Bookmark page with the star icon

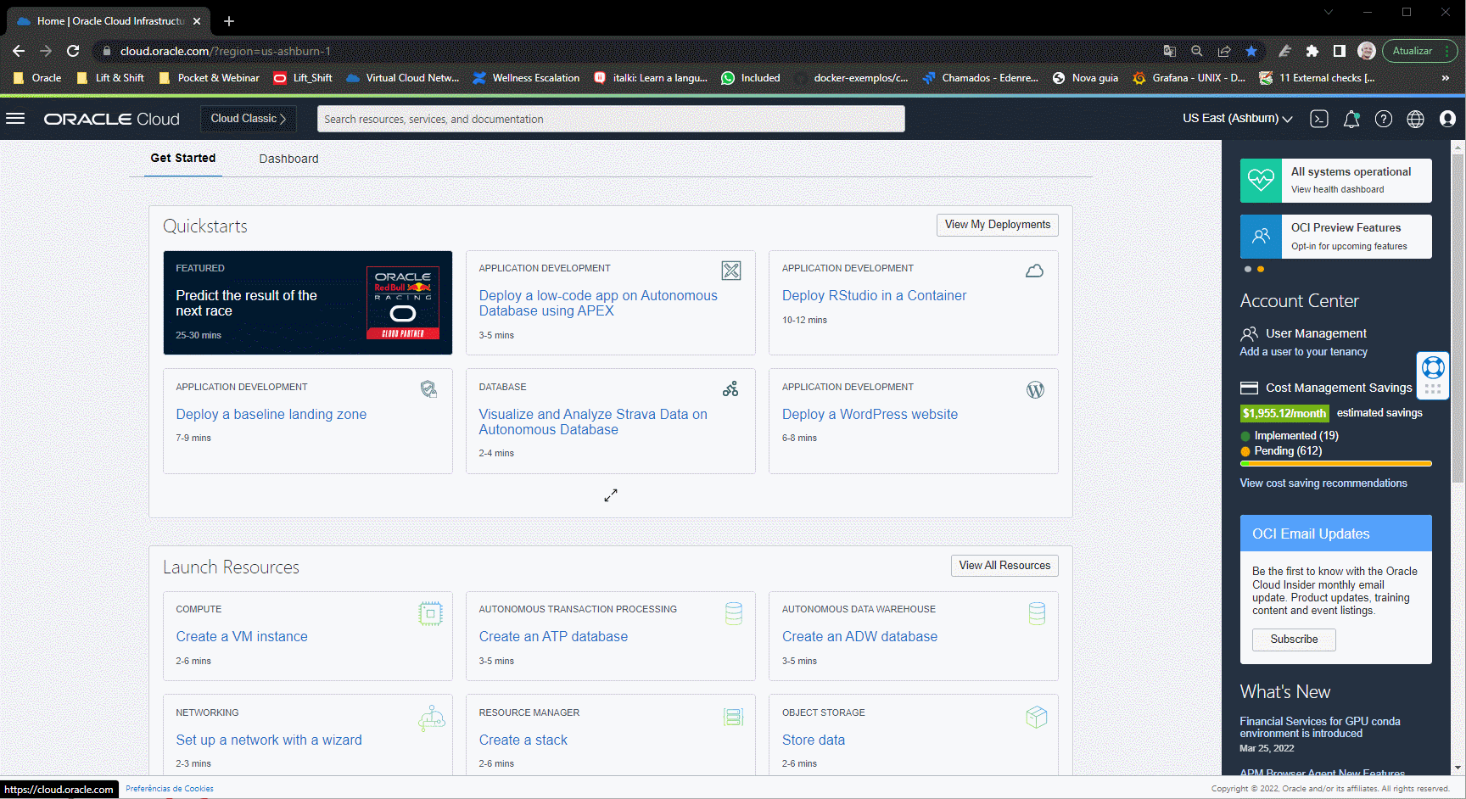coord(1251,51)
